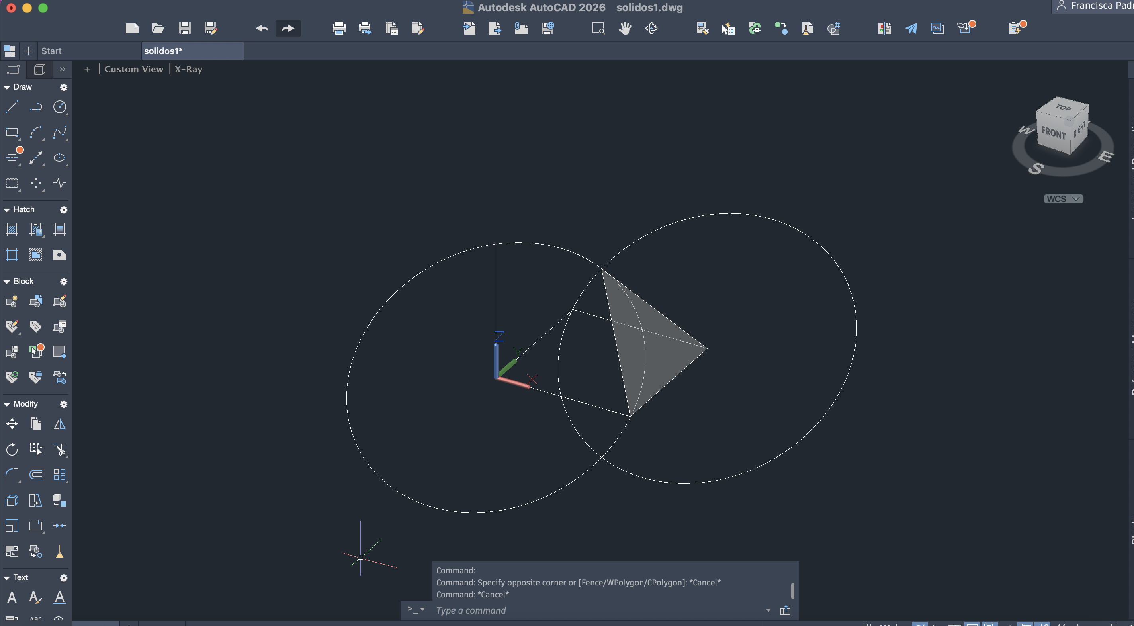This screenshot has height=626, width=1134.
Task: Select the Line tool in Draw panel
Action: (12, 107)
